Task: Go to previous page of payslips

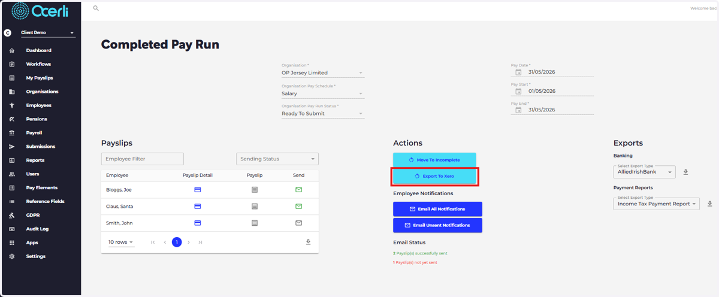Action: point(165,242)
